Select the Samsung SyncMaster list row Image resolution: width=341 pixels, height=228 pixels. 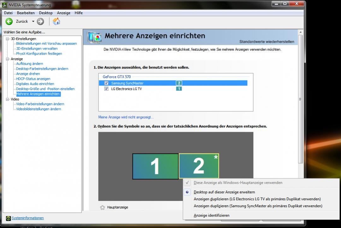(173, 83)
